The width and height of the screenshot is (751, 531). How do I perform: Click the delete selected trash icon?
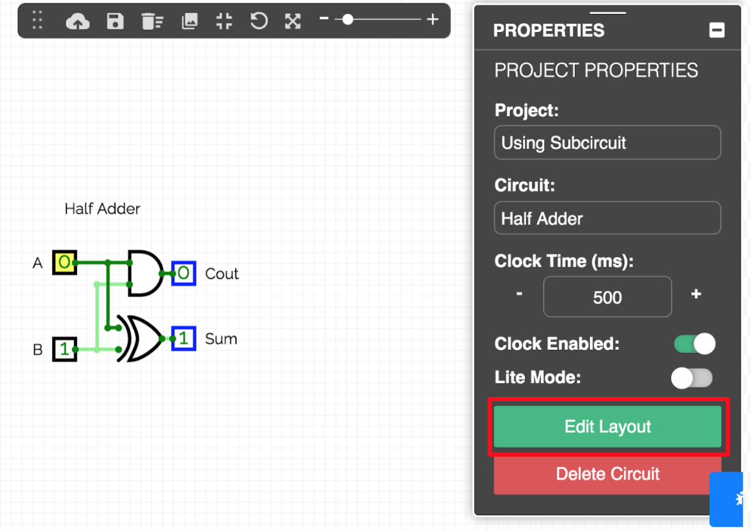152,21
